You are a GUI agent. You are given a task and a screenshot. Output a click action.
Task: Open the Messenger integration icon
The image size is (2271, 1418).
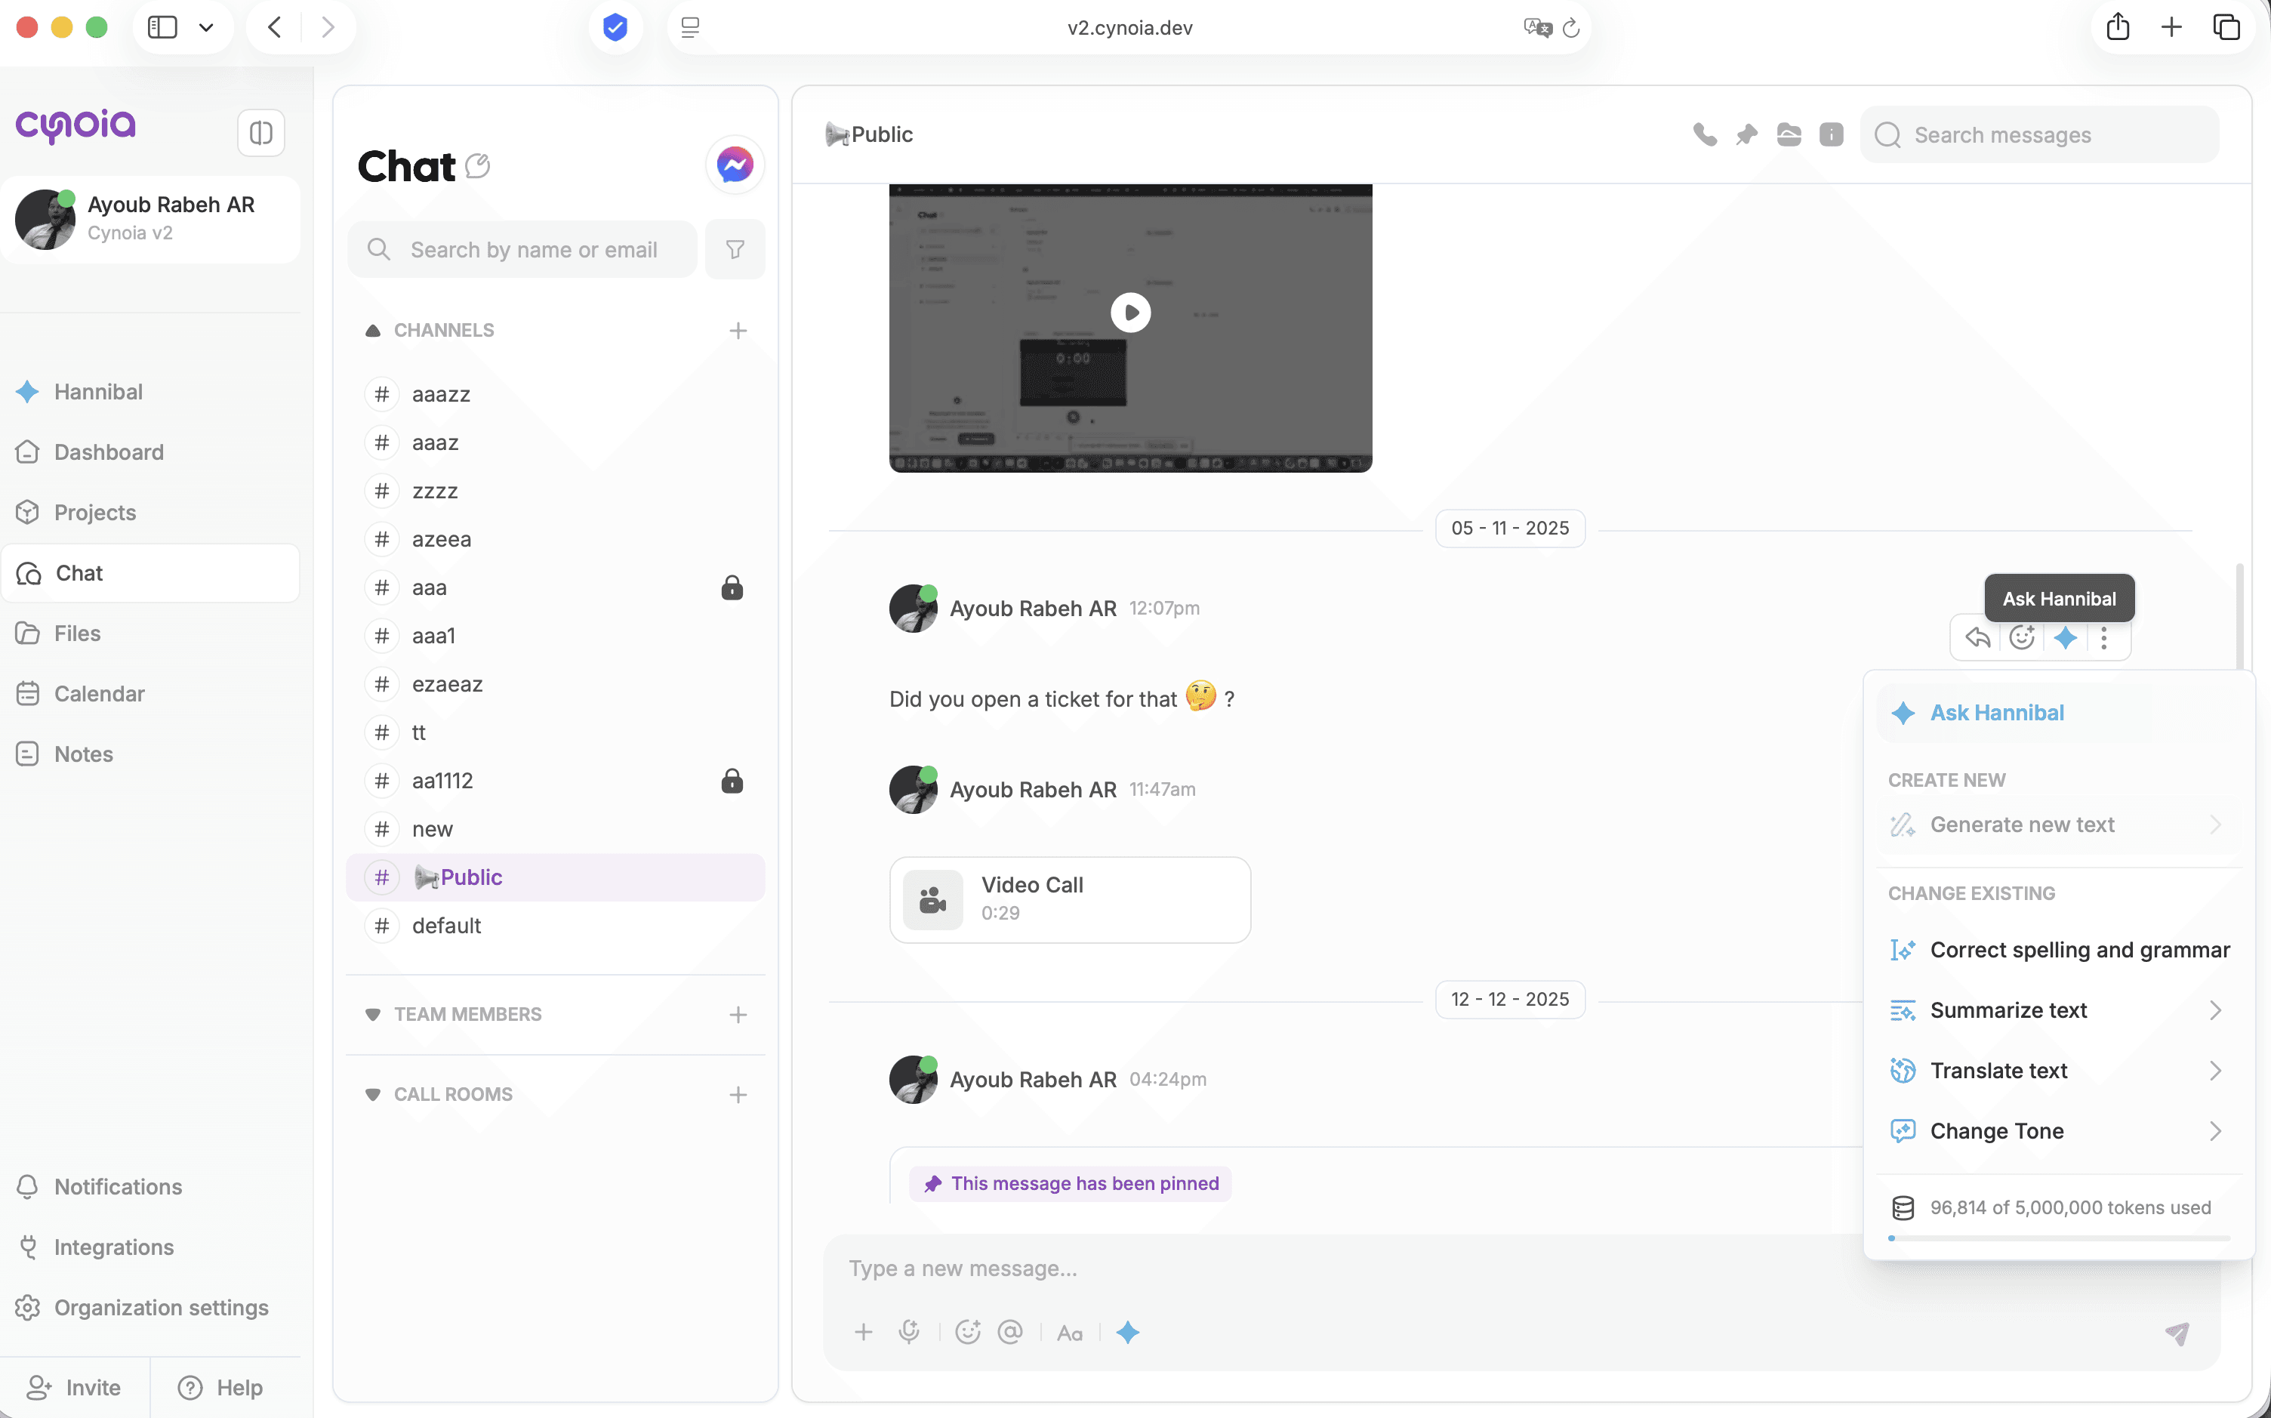[x=735, y=165]
